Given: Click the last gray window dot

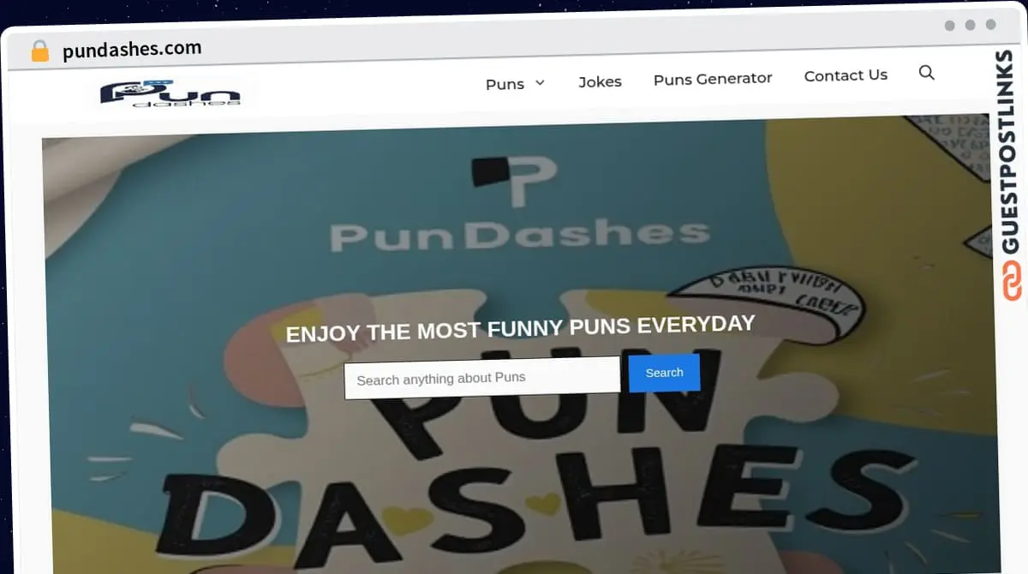Looking at the screenshot, I should pos(990,26).
